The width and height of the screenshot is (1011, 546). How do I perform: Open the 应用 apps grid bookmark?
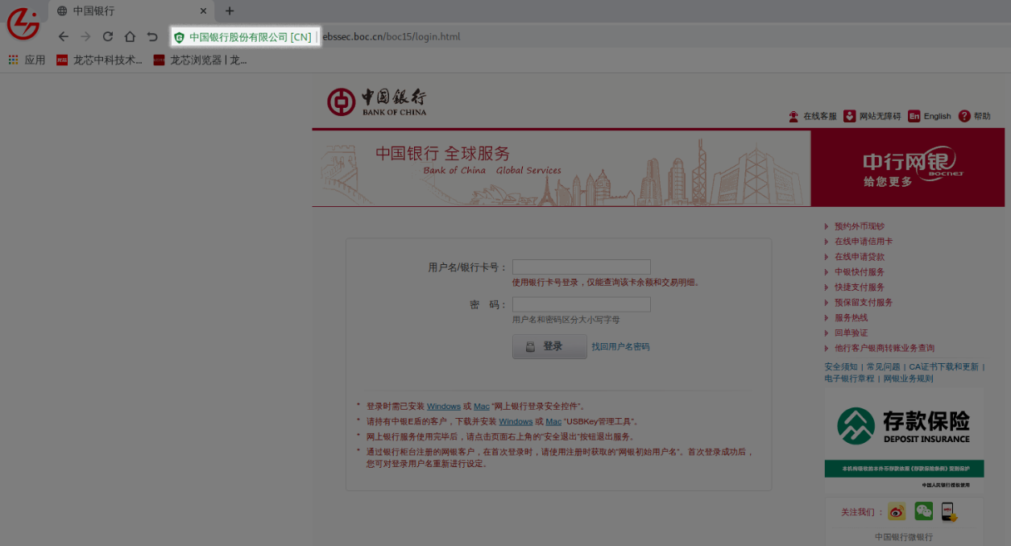pyautogui.click(x=27, y=60)
